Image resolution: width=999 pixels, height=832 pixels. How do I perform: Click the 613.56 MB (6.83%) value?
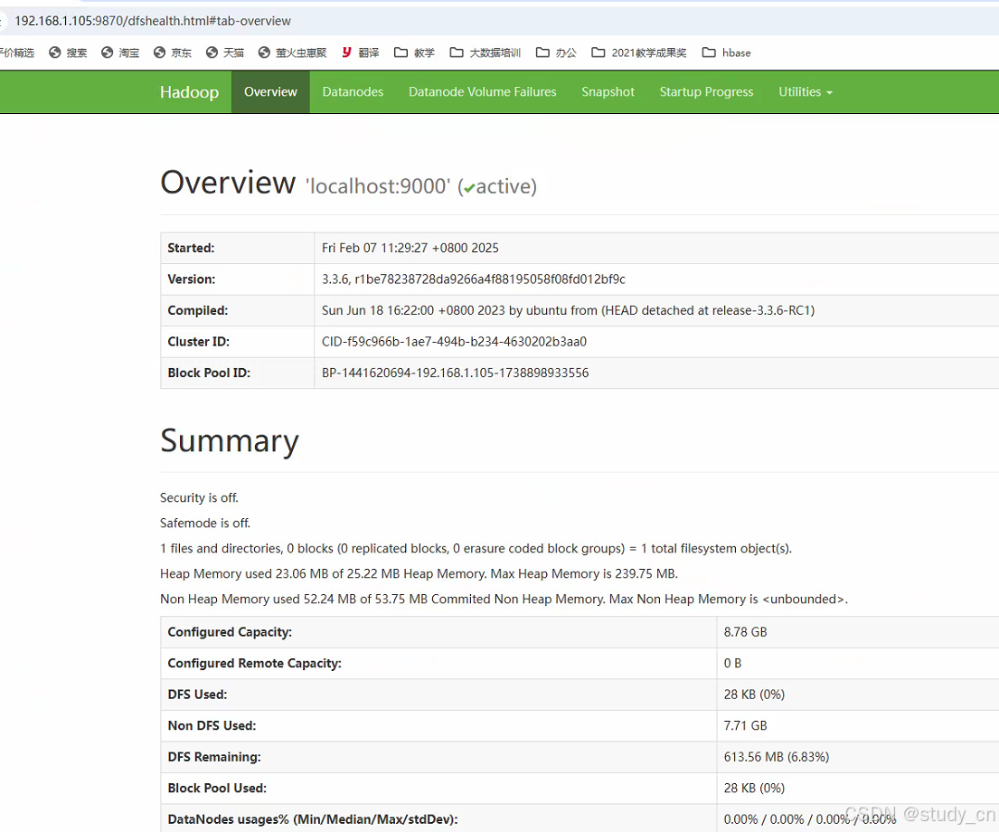click(x=776, y=757)
